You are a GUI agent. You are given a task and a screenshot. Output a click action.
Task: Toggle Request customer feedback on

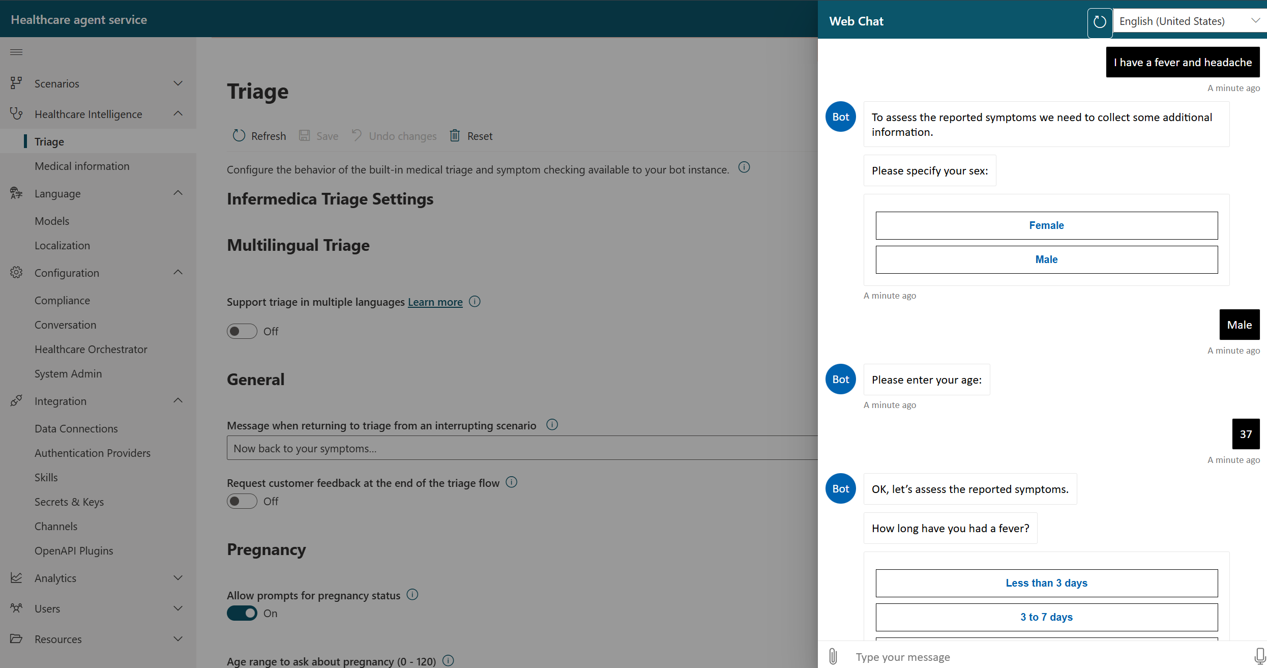(x=243, y=501)
